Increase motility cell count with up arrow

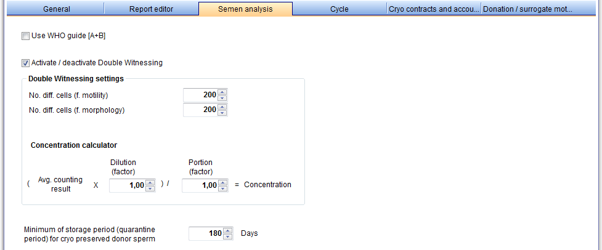pyautogui.click(x=222, y=92)
